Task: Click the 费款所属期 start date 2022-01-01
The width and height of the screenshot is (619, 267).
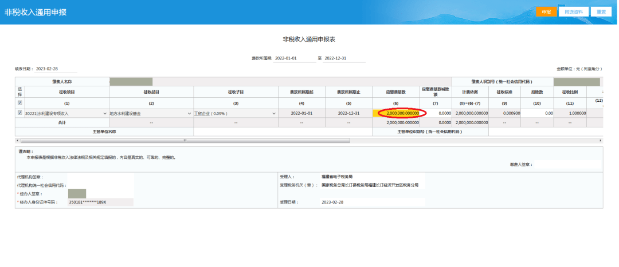Action: coord(293,58)
